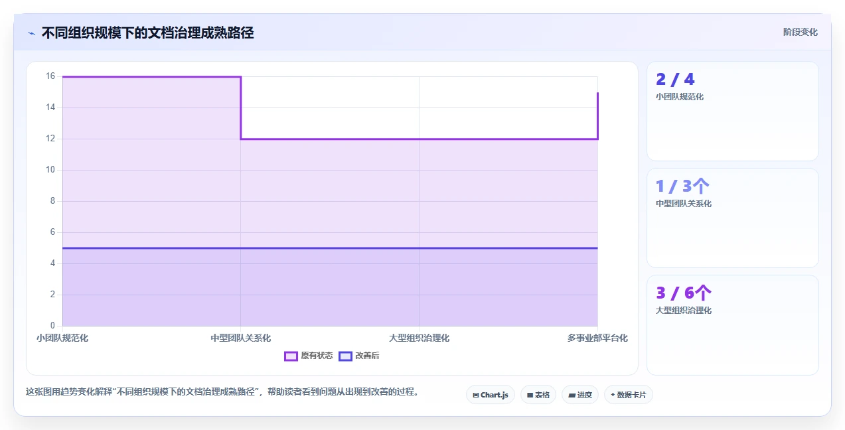Click the purple 原有状态 legend swatch
Viewport: 845px width, 430px height.
point(291,356)
